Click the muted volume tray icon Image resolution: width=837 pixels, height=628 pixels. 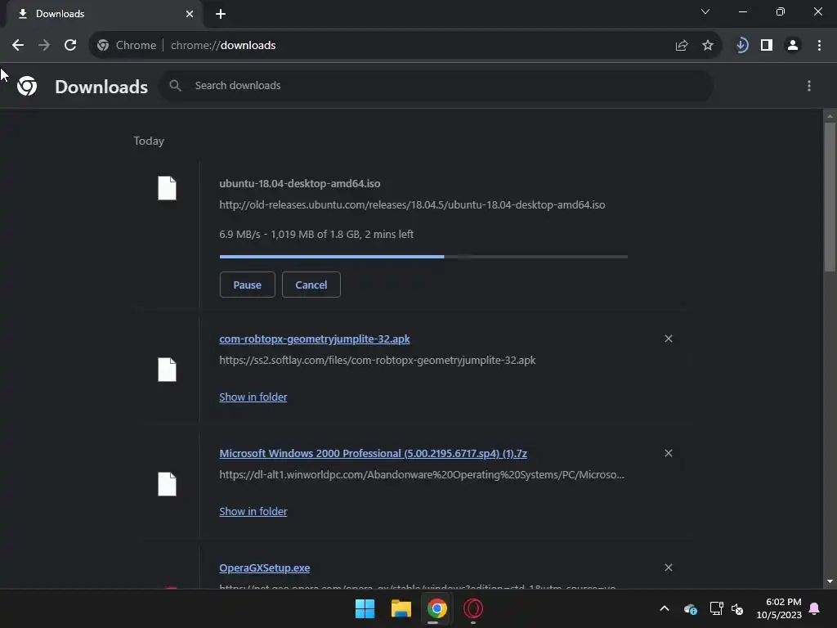click(x=737, y=608)
